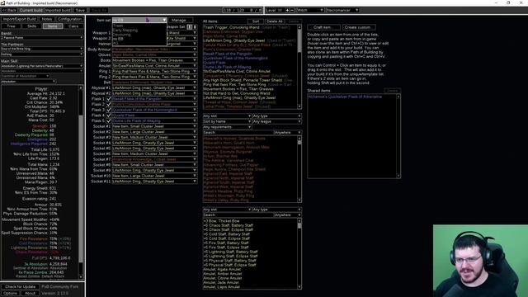528x297 pixels.
Task: Open the Abyssal #1 slot dropdown
Action: (x=154, y=88)
